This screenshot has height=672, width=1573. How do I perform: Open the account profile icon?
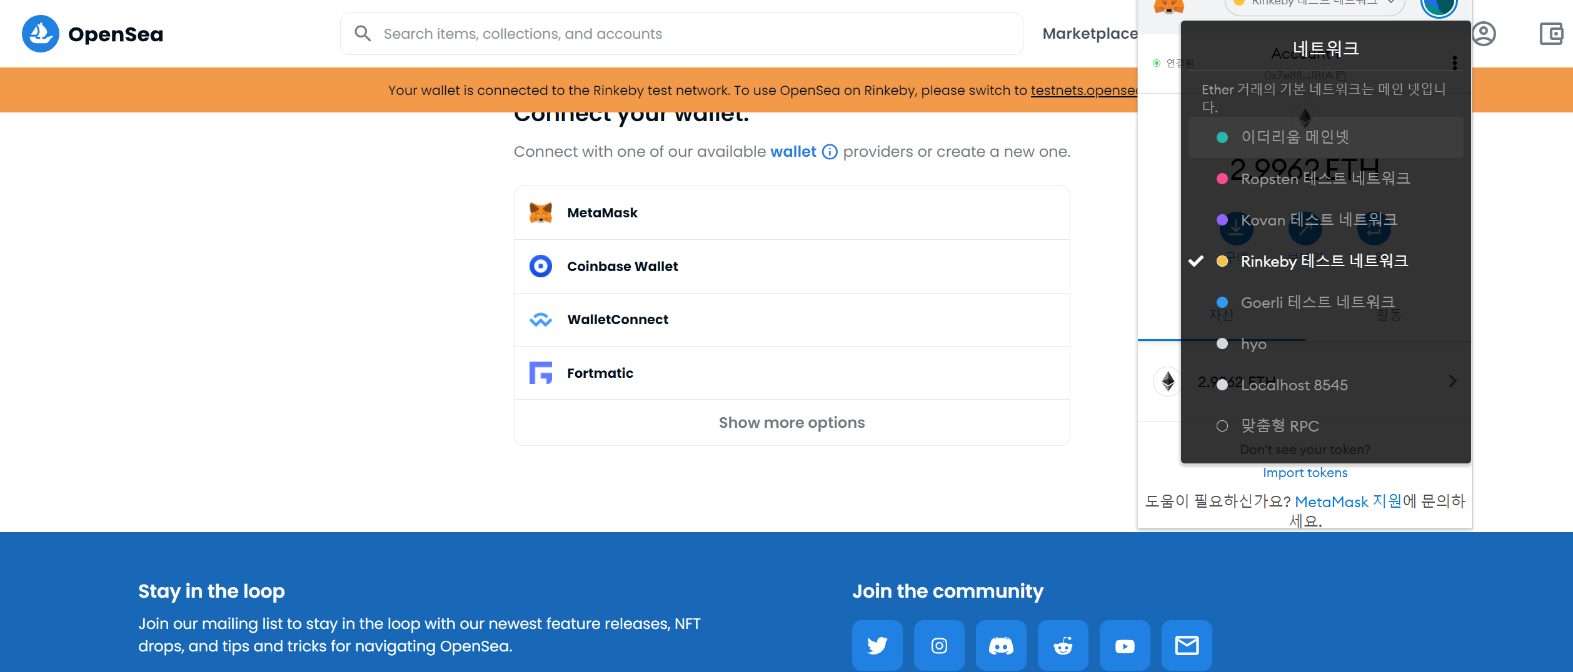[x=1484, y=34]
